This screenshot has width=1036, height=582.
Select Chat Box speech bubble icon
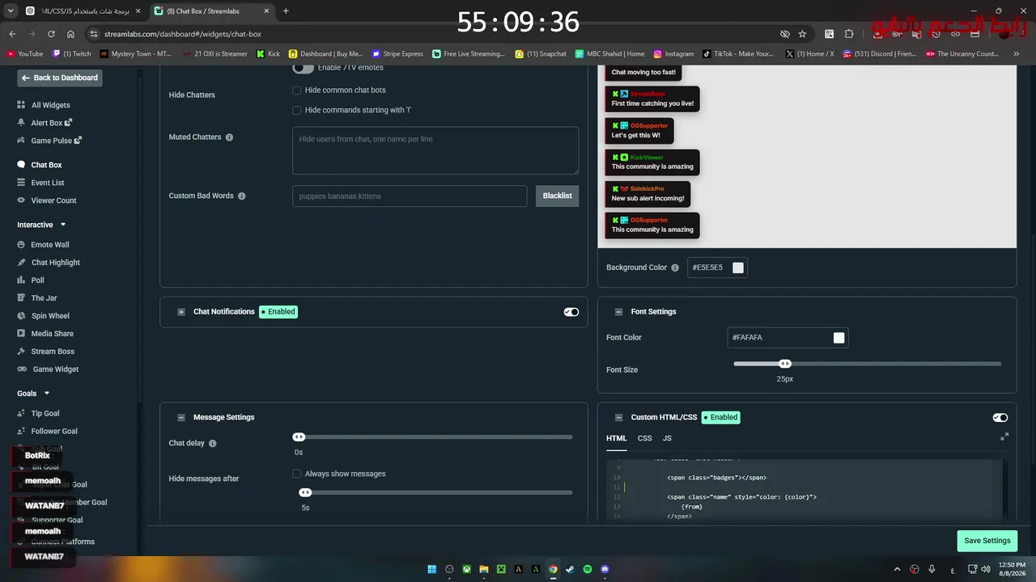[x=22, y=165]
